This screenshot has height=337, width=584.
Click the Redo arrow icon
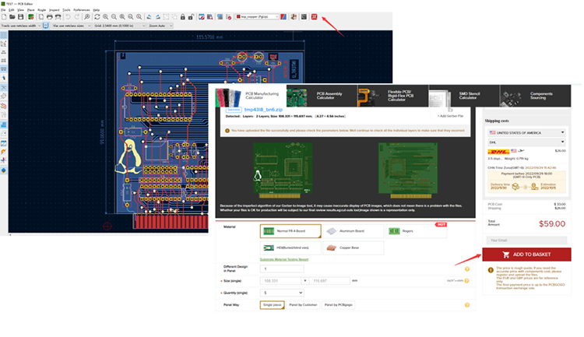(x=77, y=17)
